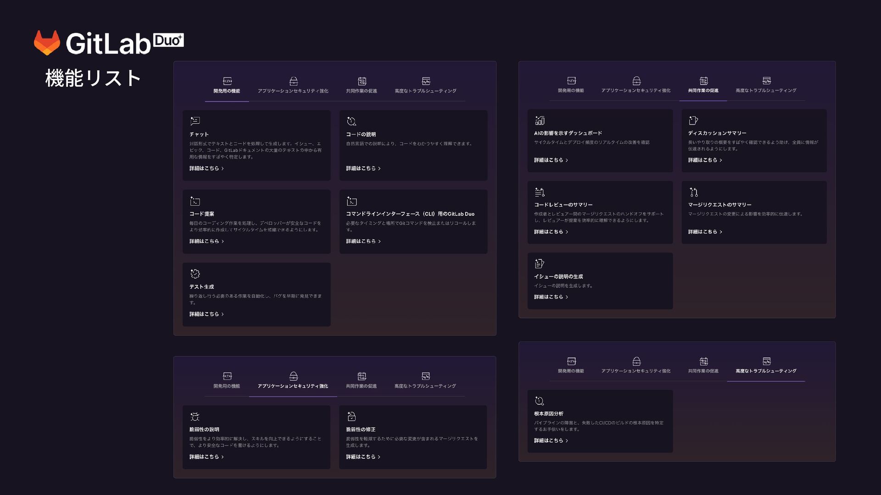Open 詳細はこちら link on the チャット card
The width and height of the screenshot is (881, 495).
[x=206, y=169]
